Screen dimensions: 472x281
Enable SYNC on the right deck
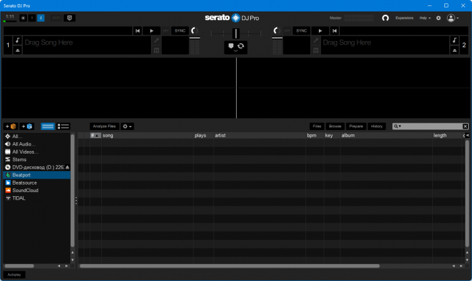pyautogui.click(x=301, y=30)
